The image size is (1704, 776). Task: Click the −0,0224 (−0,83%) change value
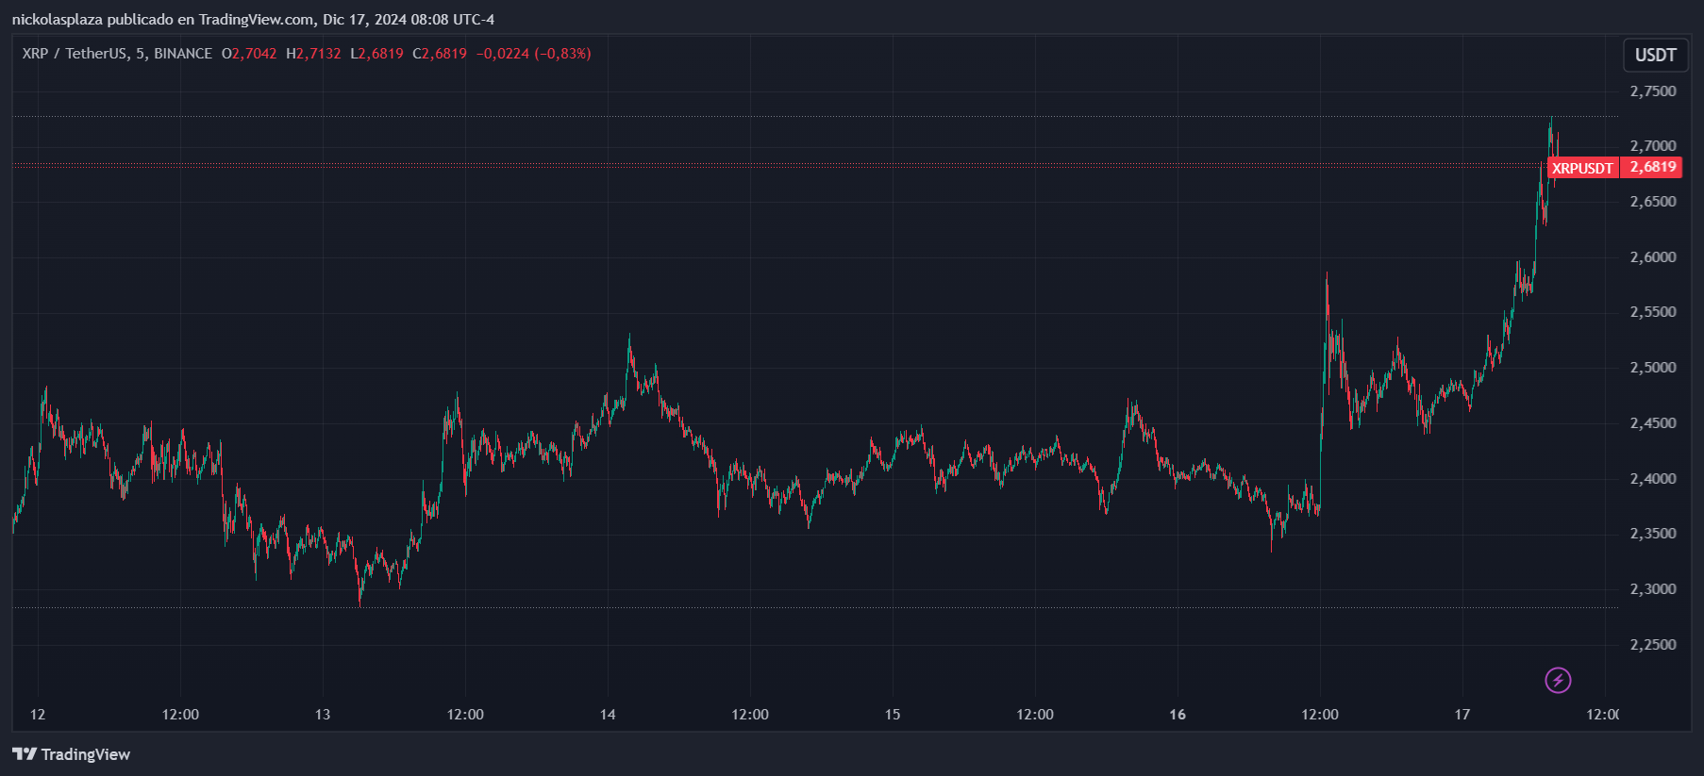(533, 54)
